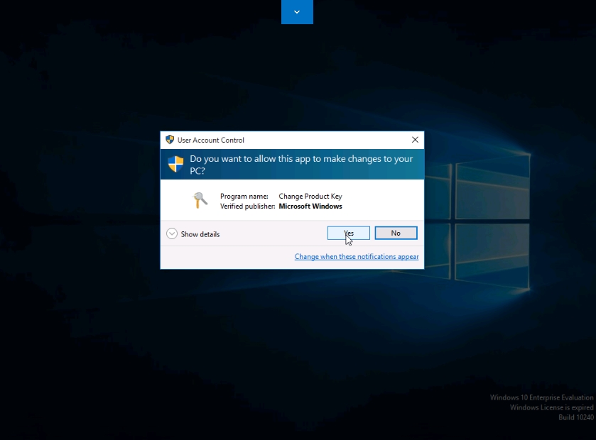Viewport: 596px width, 440px height.
Task: Decline the prompt with the No button
Action: [396, 233]
